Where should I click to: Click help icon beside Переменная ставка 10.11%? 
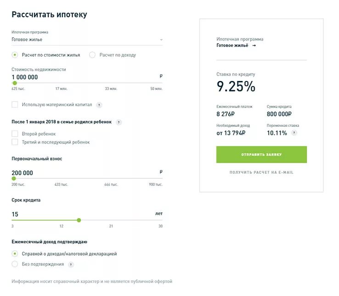tap(294, 133)
